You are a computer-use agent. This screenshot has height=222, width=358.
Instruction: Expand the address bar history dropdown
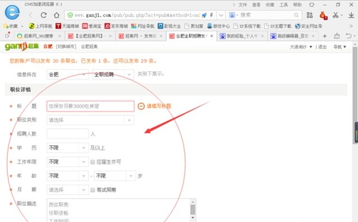[221, 15]
